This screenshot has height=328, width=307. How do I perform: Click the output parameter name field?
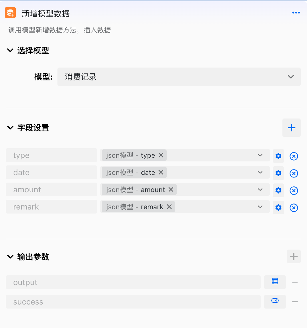click(133, 282)
